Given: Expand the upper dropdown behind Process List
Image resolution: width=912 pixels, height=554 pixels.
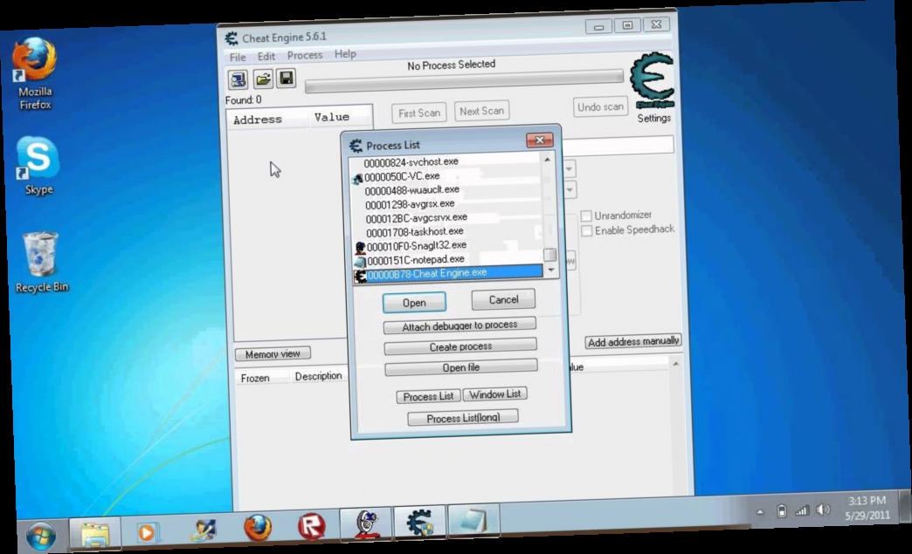Looking at the screenshot, I should tap(570, 169).
